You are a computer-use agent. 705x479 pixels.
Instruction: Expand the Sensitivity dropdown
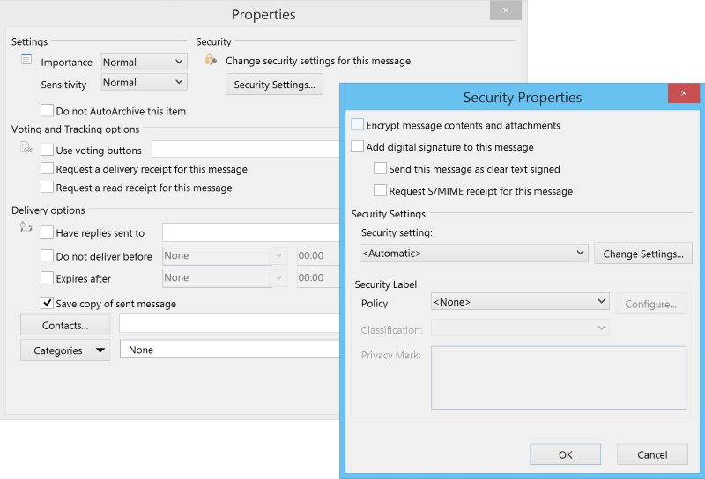pos(144,83)
